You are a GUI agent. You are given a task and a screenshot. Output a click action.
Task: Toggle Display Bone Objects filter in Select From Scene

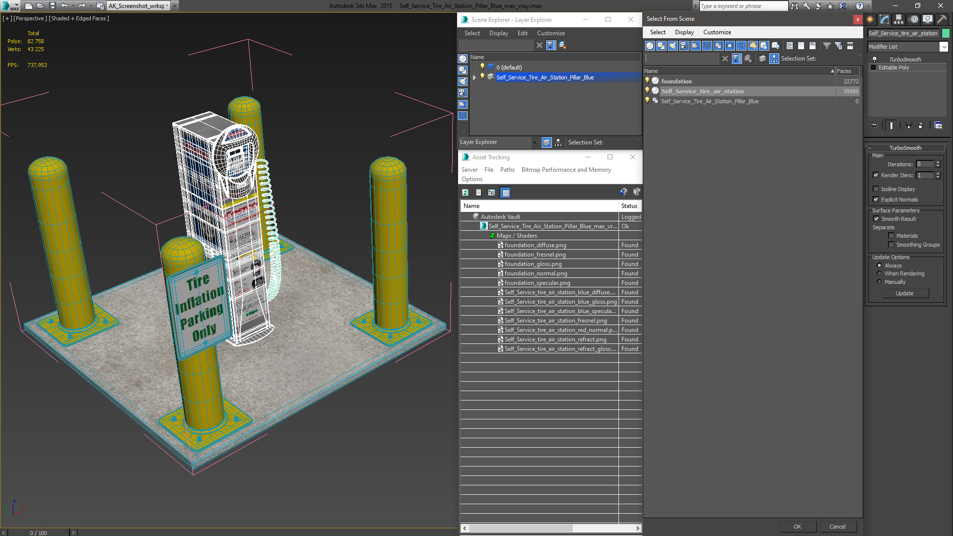pyautogui.click(x=741, y=46)
